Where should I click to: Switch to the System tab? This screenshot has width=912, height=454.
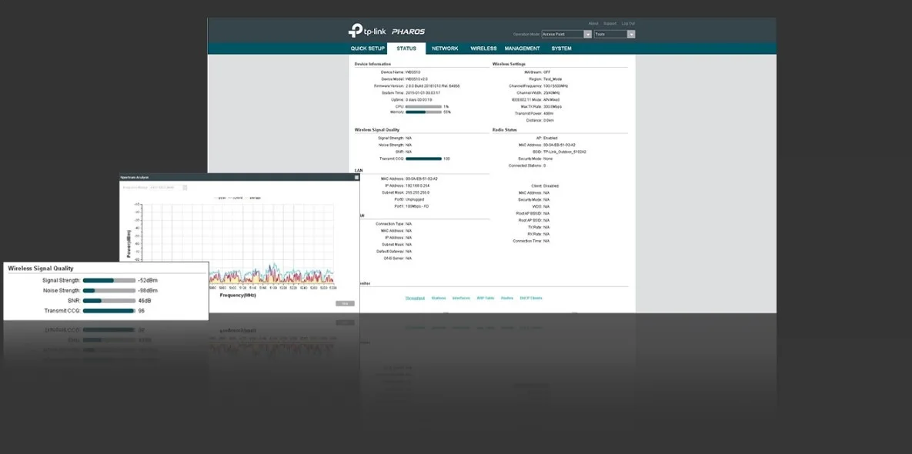click(561, 48)
